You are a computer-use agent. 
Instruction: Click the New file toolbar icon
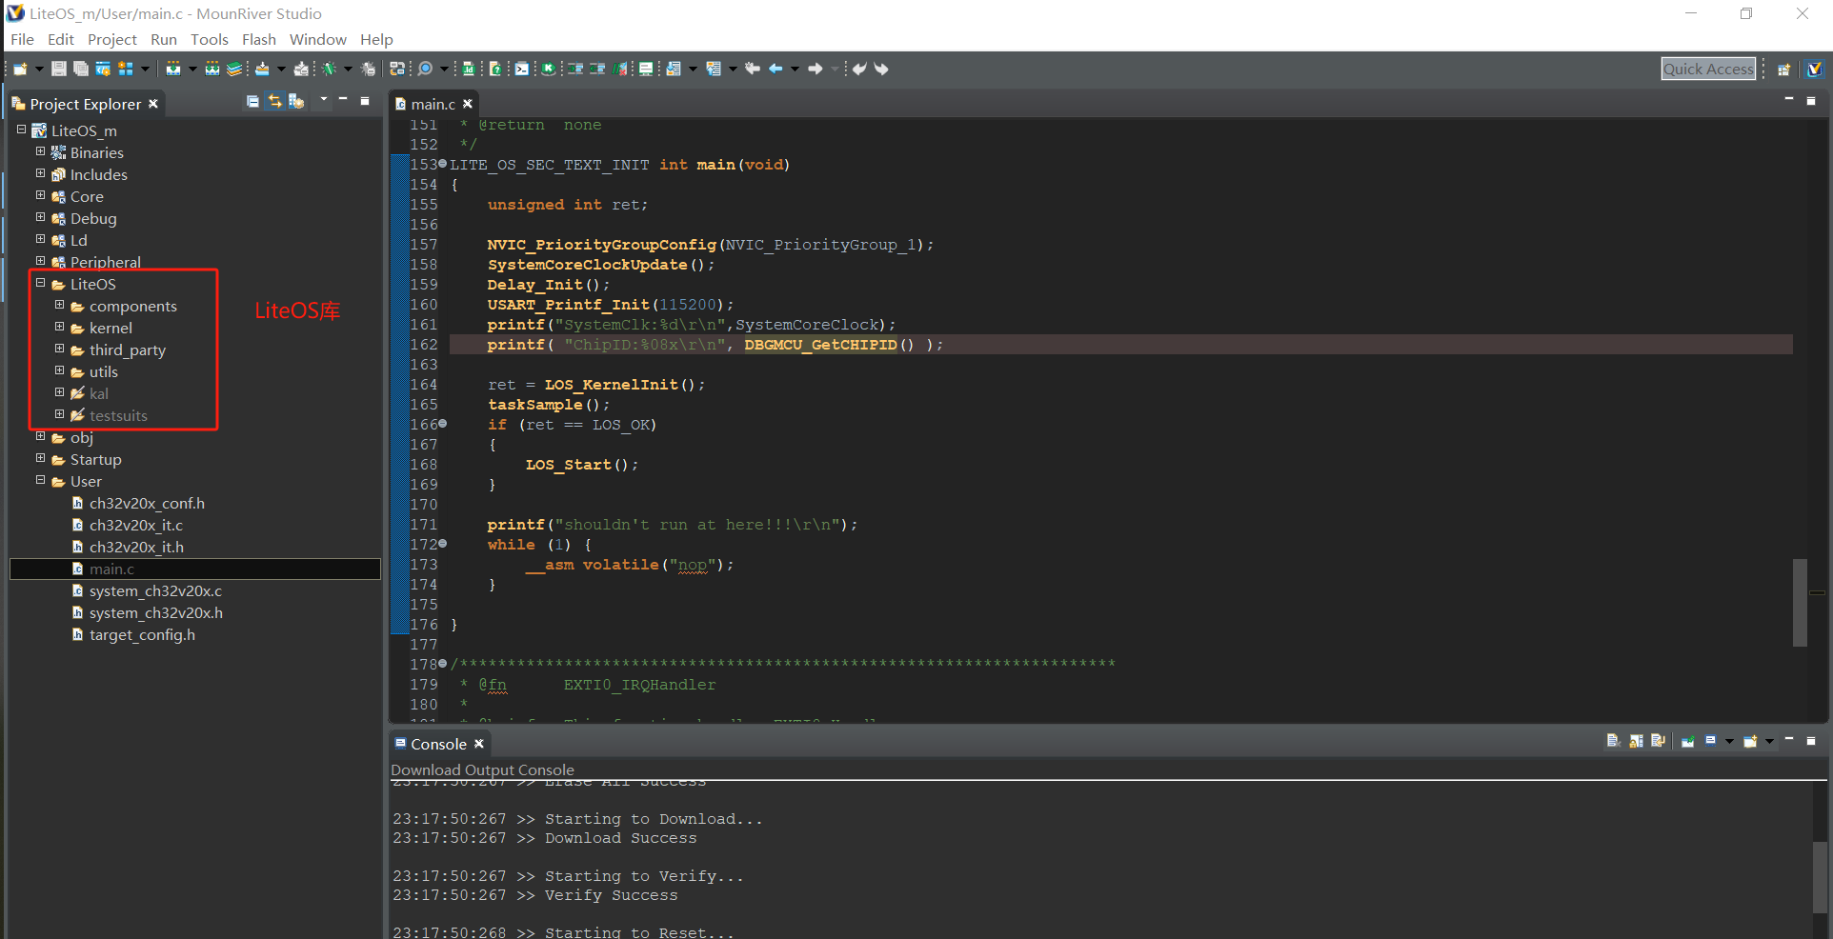20,69
